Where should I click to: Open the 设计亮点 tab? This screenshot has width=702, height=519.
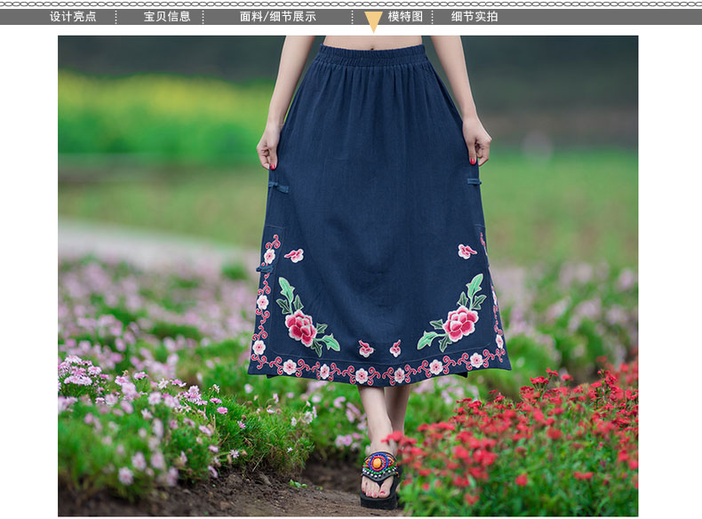click(x=73, y=17)
